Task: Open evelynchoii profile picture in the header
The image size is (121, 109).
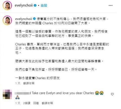Action: 7,6
